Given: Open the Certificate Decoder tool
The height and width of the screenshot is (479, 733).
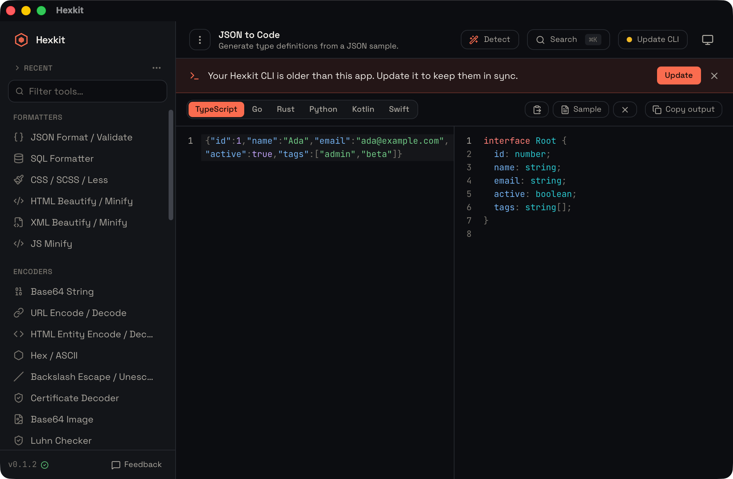Looking at the screenshot, I should coord(88,398).
